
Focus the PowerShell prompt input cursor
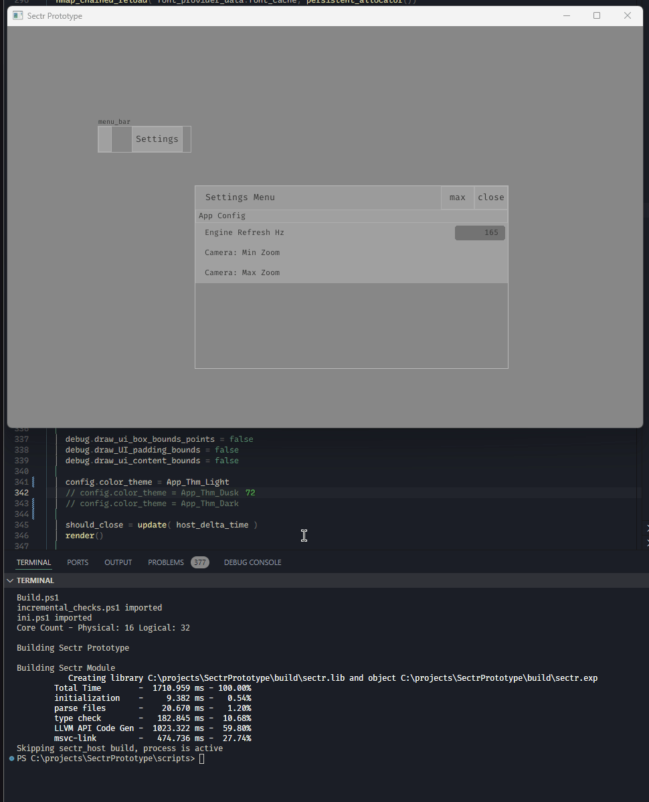202,758
